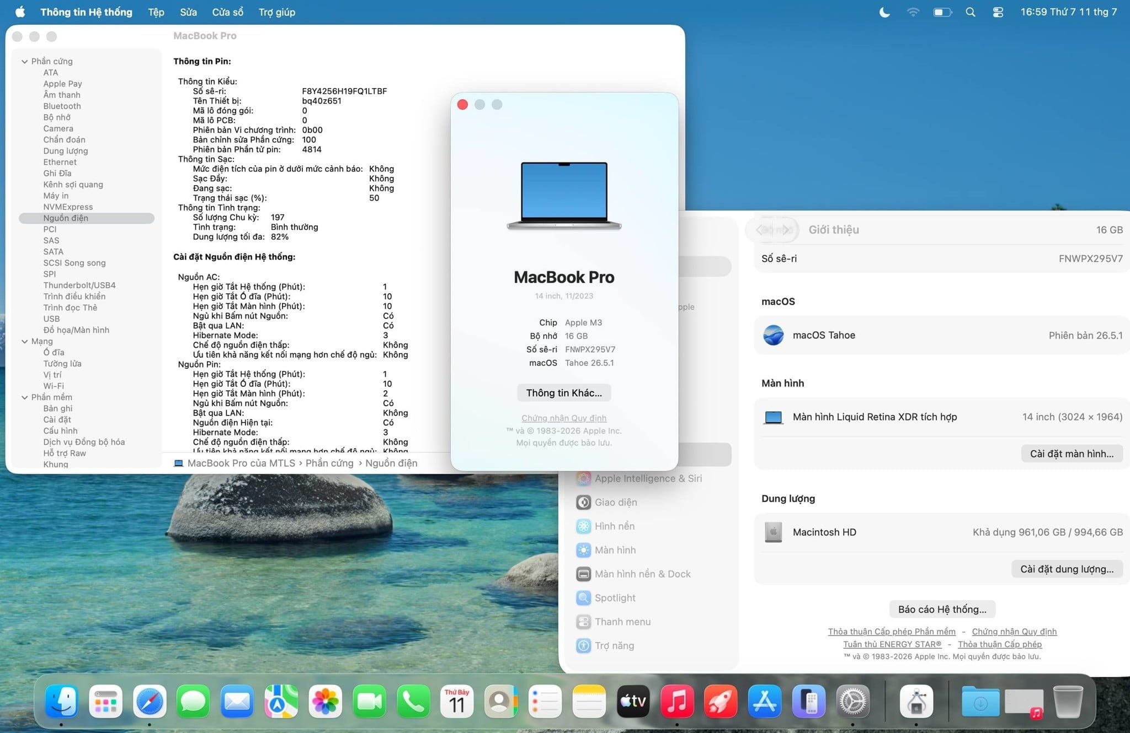Open the Tệp menu
This screenshot has height=733, width=1130.
coord(156,12)
